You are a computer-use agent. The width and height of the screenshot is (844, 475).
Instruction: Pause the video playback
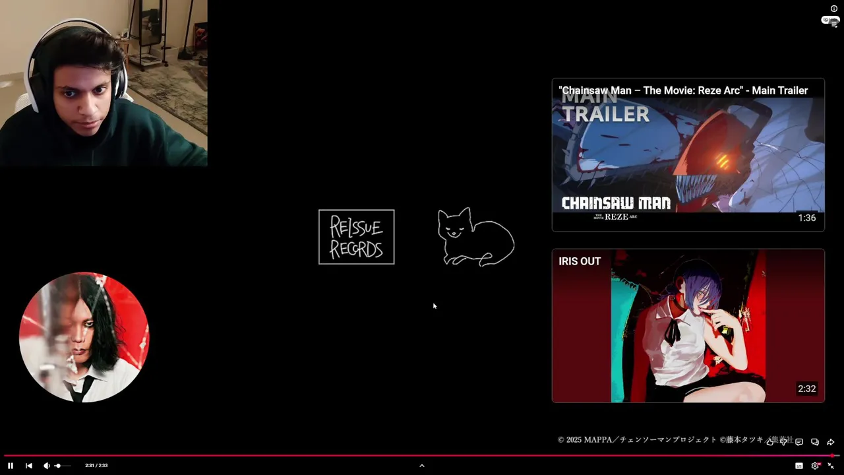click(11, 466)
